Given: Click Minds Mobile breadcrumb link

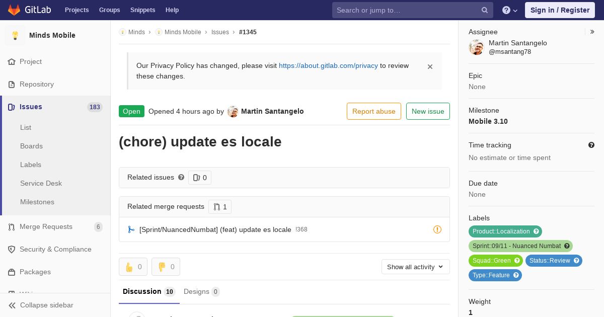Looking at the screenshot, I should tap(183, 32).
